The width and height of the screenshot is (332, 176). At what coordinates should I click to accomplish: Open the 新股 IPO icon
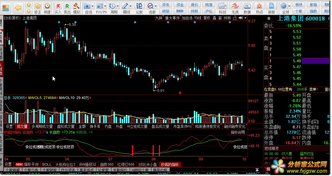(x=271, y=8)
